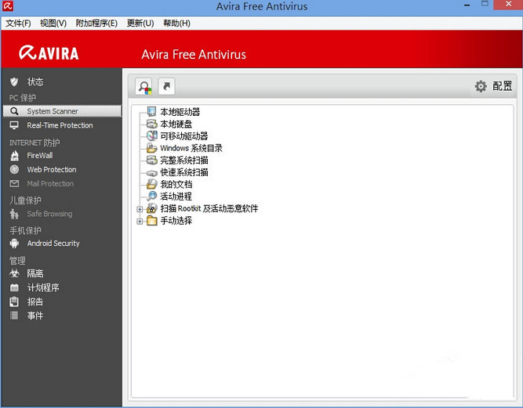Open the quarantine biohazard icon 隔离

click(13, 273)
